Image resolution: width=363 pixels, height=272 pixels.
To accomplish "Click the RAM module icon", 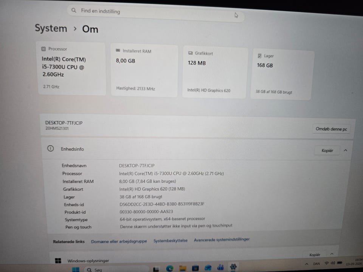I will (118, 50).
